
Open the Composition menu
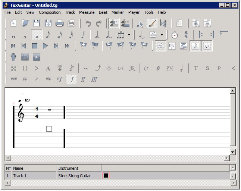point(50,12)
